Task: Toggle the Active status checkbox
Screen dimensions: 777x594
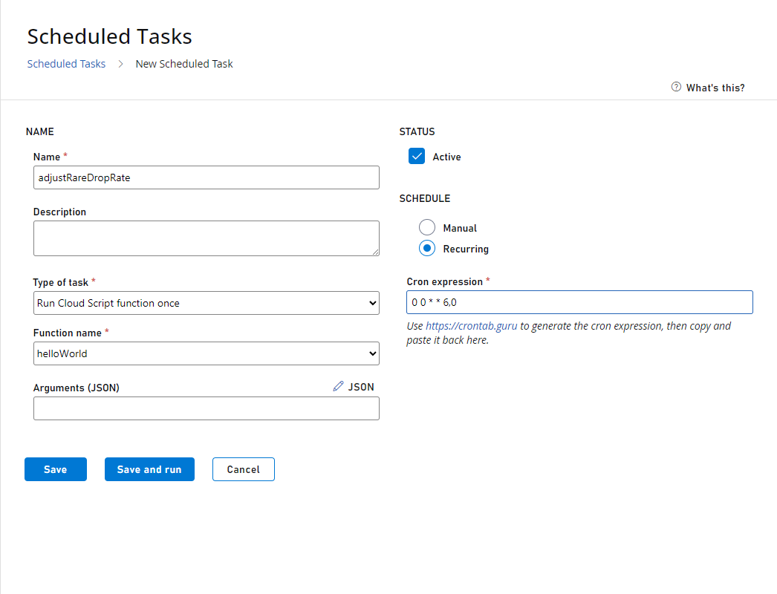Action: (x=417, y=156)
